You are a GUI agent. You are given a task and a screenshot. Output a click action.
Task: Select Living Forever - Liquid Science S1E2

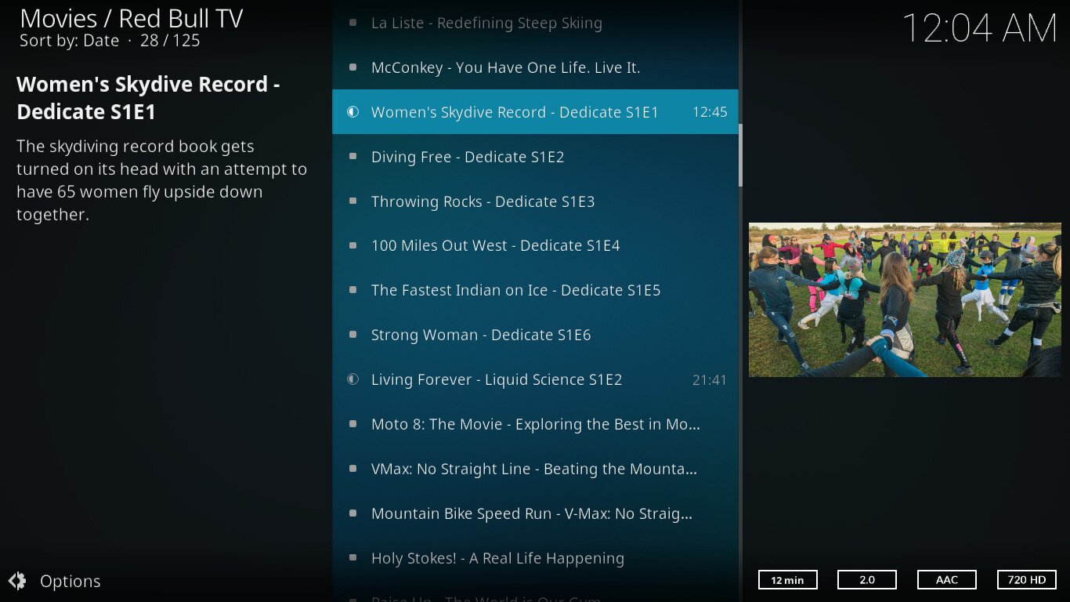click(535, 379)
